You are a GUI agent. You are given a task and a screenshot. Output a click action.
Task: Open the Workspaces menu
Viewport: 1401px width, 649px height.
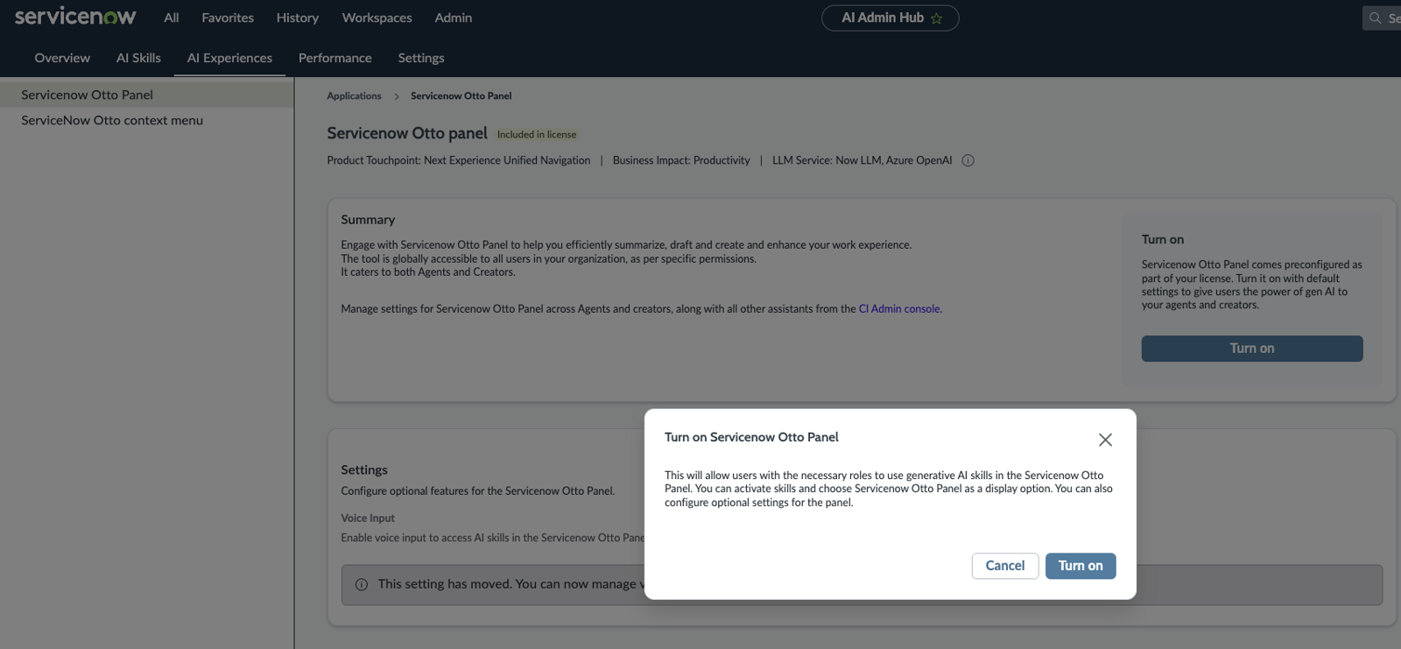pyautogui.click(x=377, y=18)
